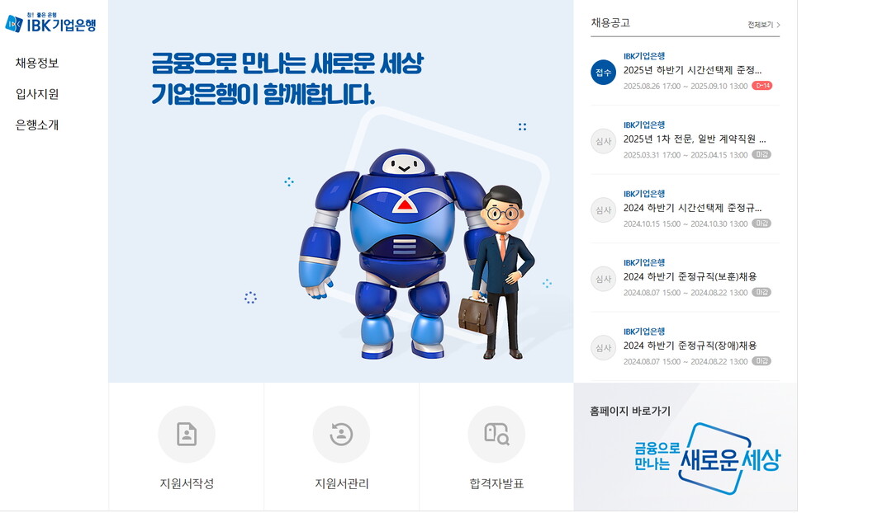Click the 새로운 세상 homepage banner

[x=707, y=458]
